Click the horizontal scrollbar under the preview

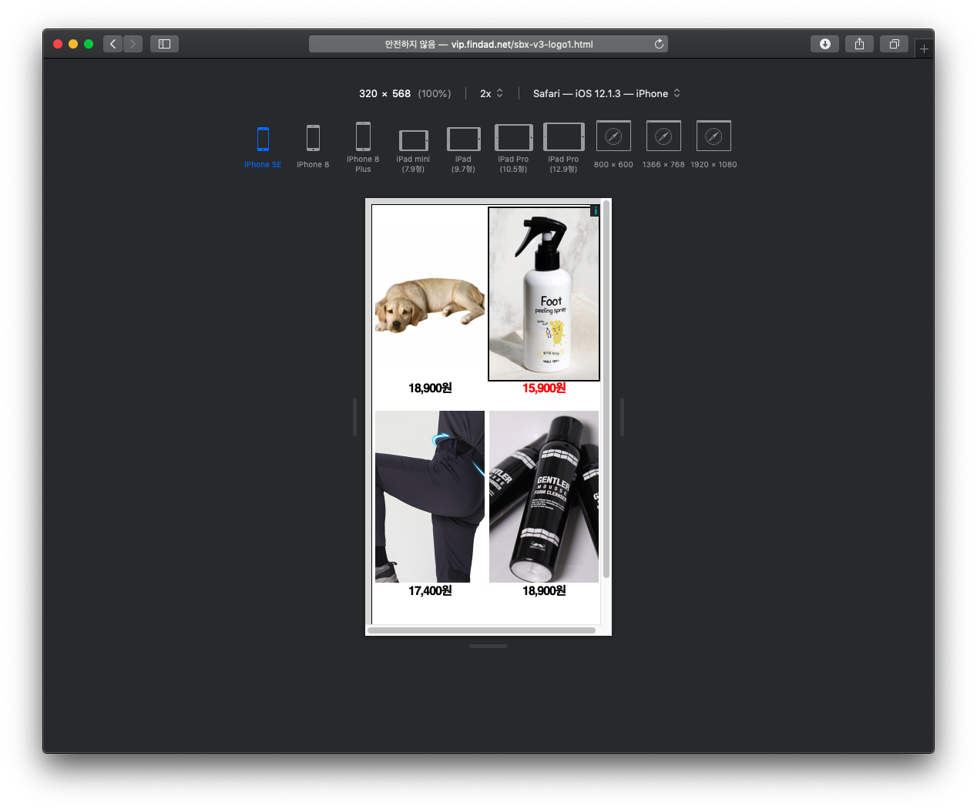[482, 630]
